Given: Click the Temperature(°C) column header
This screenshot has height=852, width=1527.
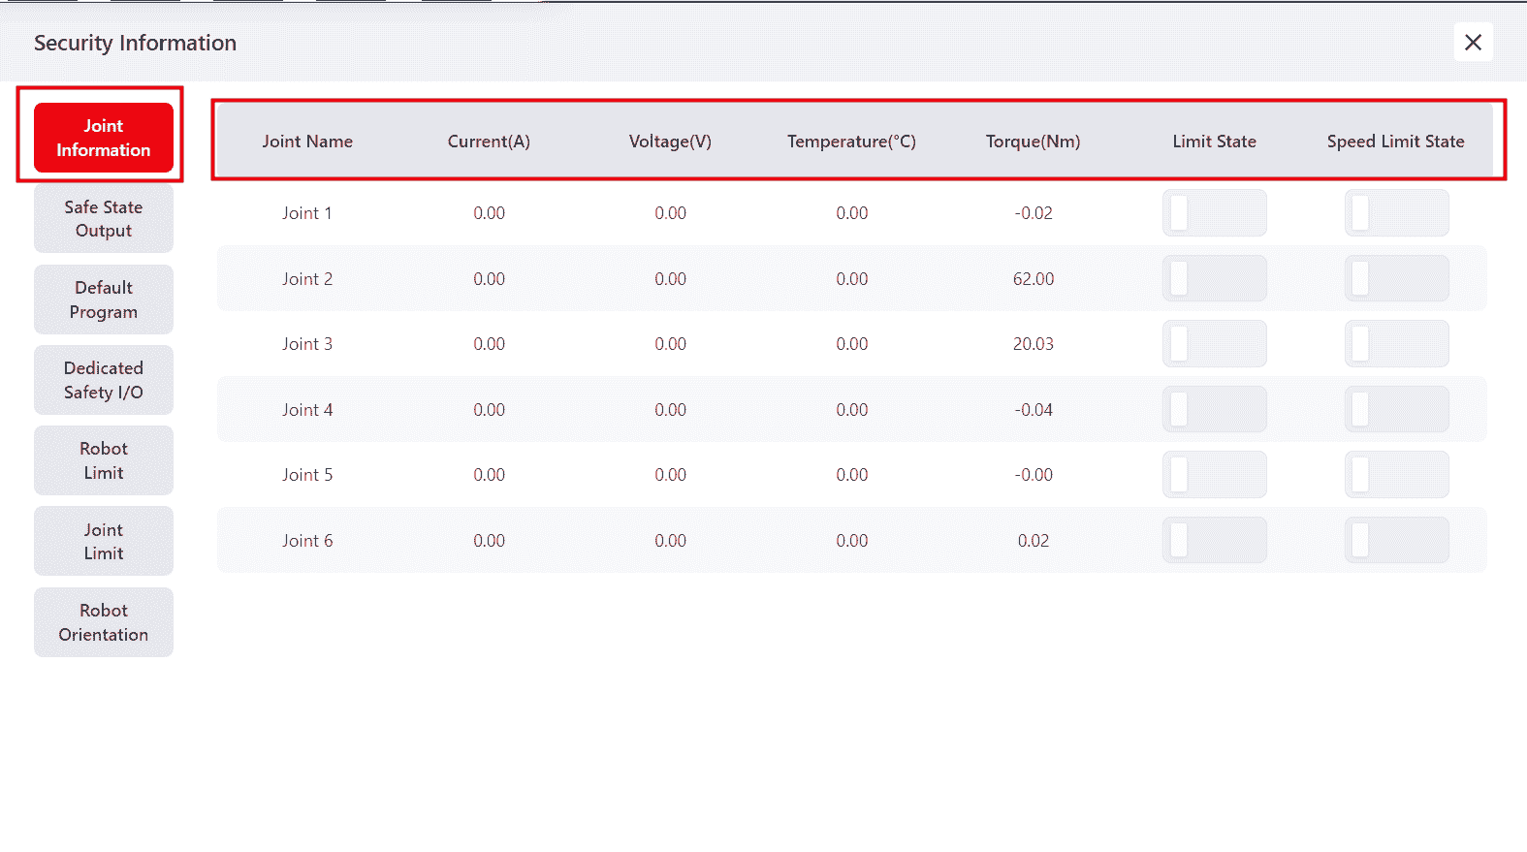Looking at the screenshot, I should [x=851, y=142].
